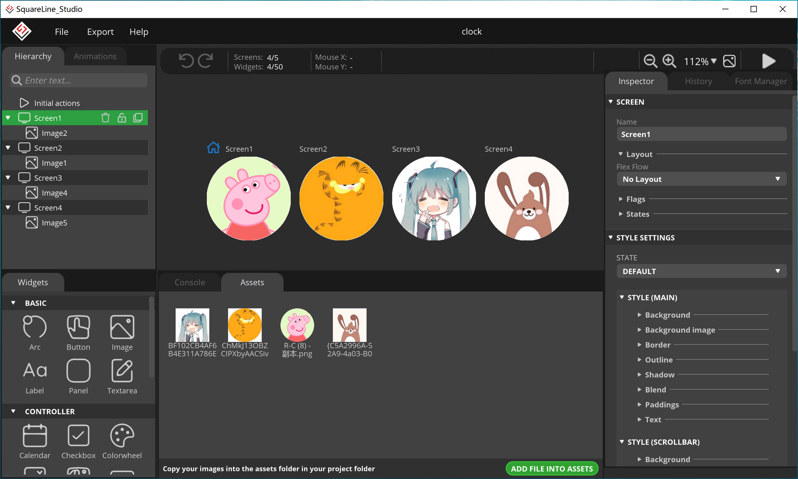Delete Screen1 with the trash icon
This screenshot has height=479, width=798.
pyautogui.click(x=105, y=118)
